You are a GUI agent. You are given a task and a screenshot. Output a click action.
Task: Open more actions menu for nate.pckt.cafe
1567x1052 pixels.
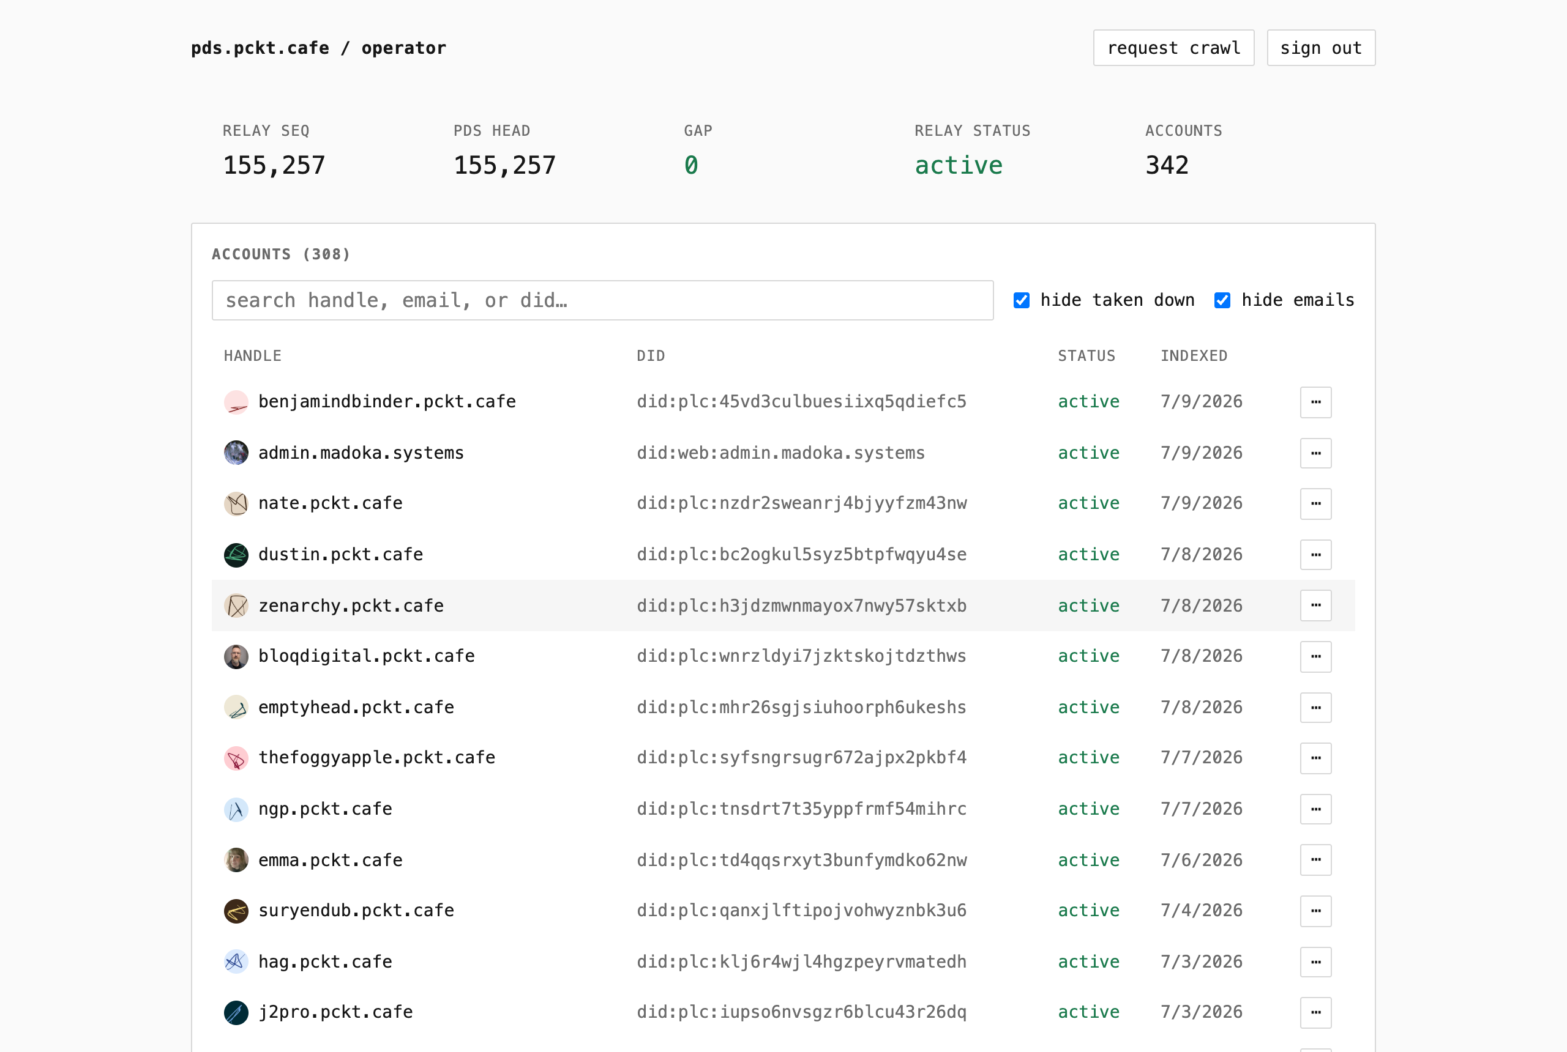point(1316,504)
